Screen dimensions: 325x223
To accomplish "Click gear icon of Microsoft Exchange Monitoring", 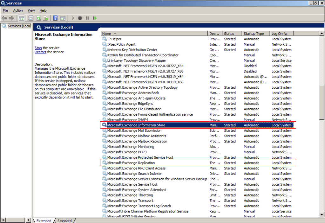I will click(104, 147).
